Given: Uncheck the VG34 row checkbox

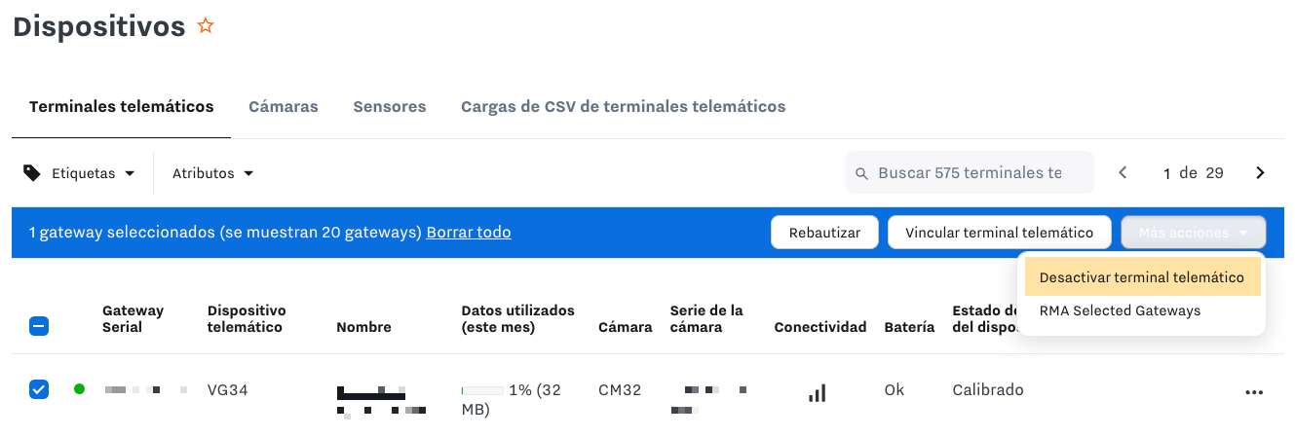Looking at the screenshot, I should coord(39,389).
